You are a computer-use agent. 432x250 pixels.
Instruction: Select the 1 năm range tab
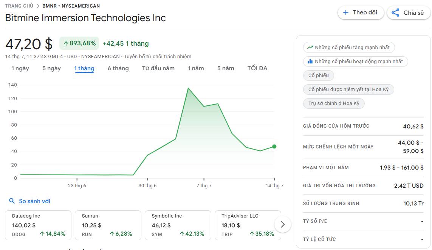click(x=196, y=68)
